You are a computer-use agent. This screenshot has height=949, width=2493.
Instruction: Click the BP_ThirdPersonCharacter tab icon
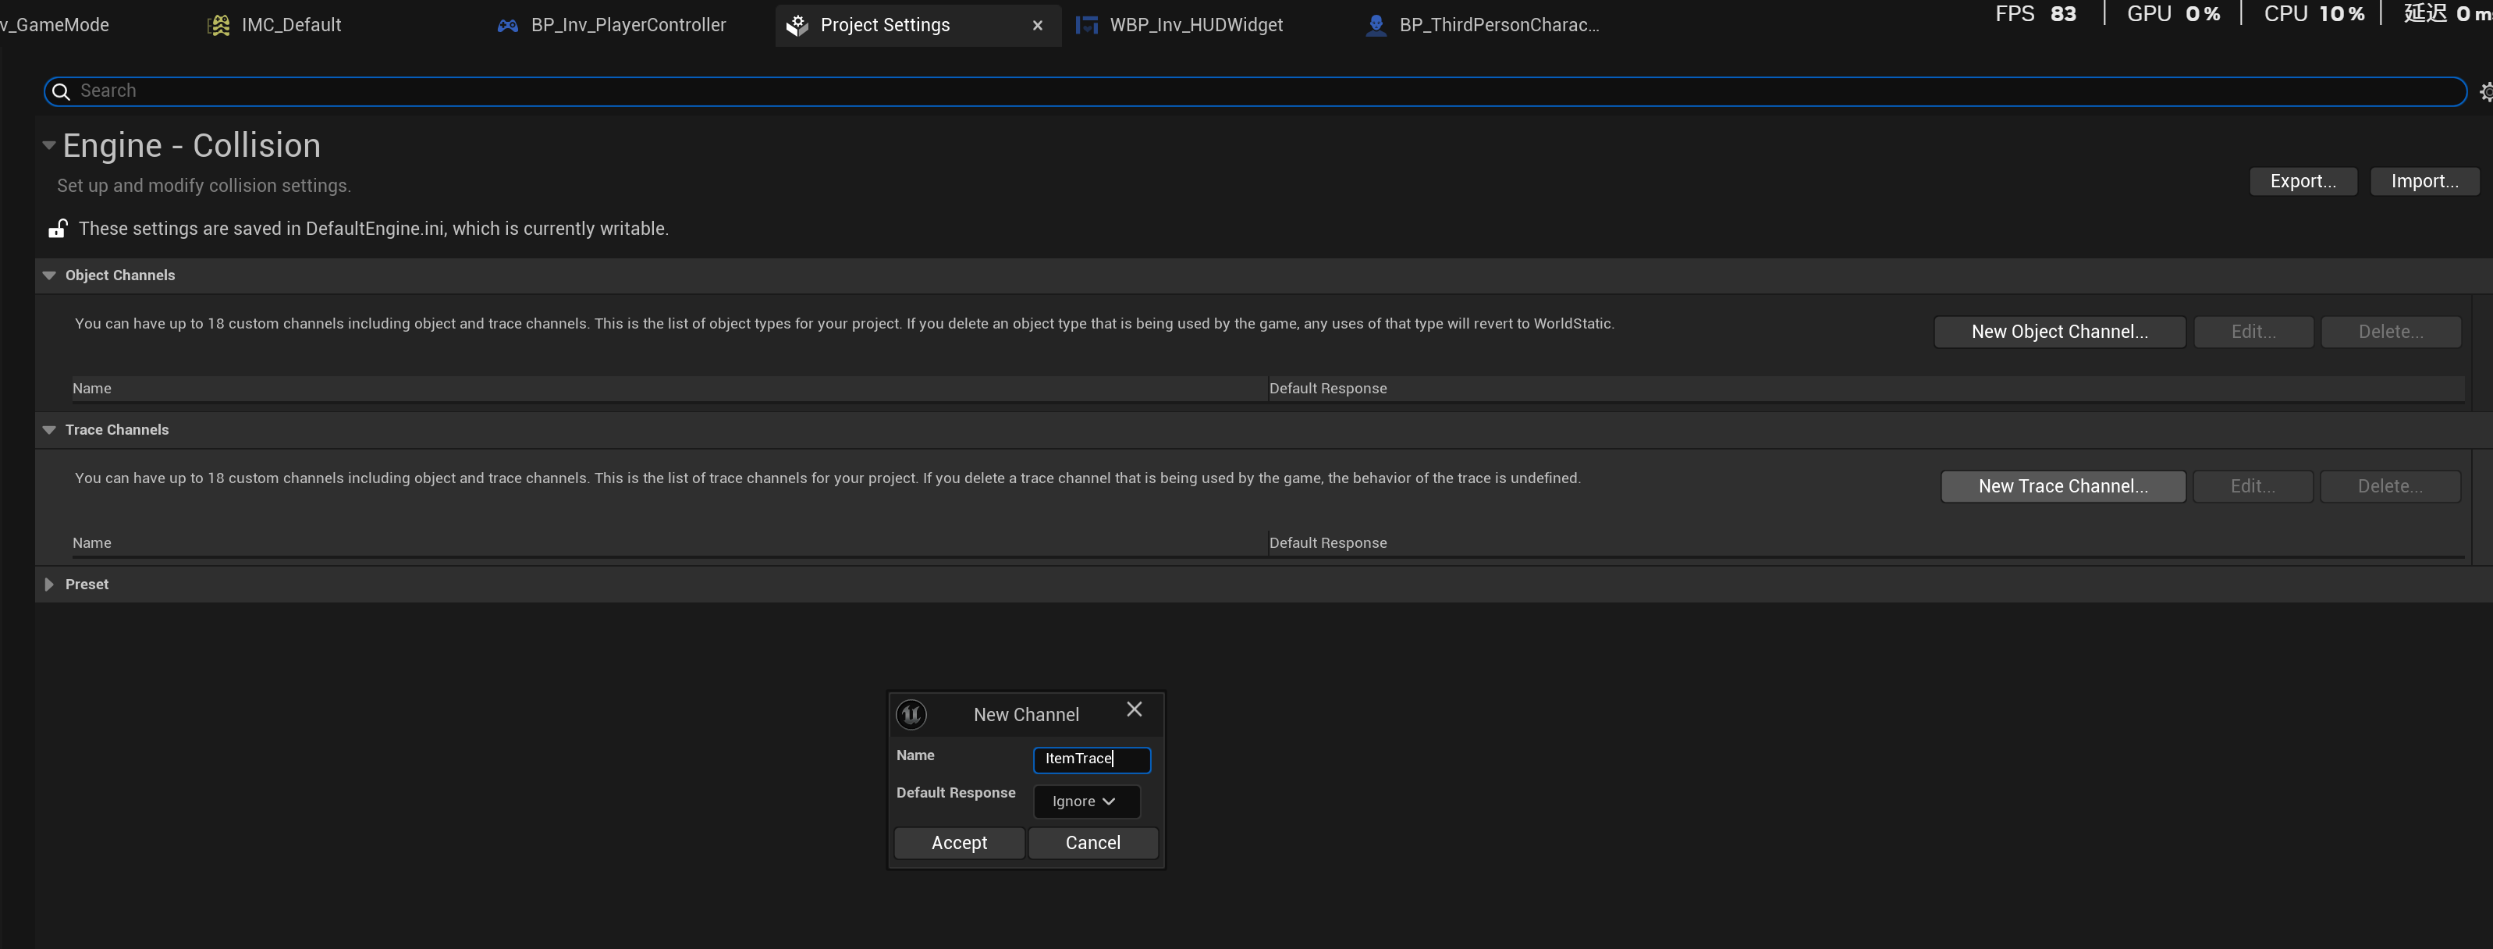click(x=1375, y=25)
